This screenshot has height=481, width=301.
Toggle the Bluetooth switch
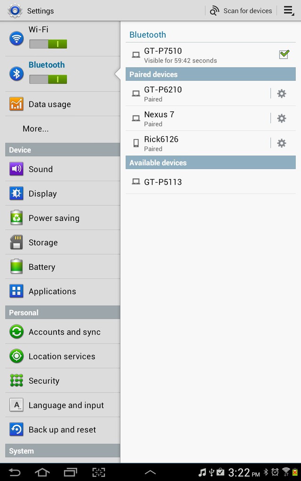click(48, 79)
